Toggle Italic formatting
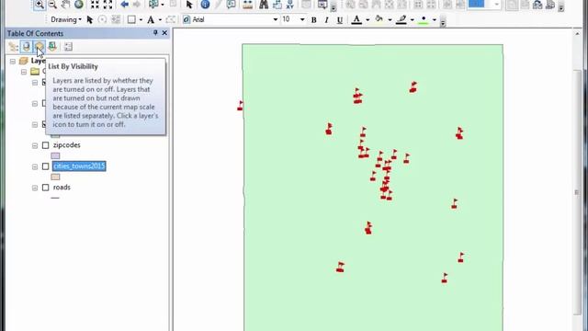588x331 pixels. [x=327, y=20]
